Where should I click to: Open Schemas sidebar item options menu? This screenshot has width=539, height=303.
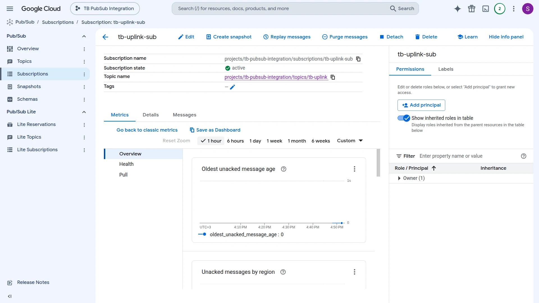point(84,100)
